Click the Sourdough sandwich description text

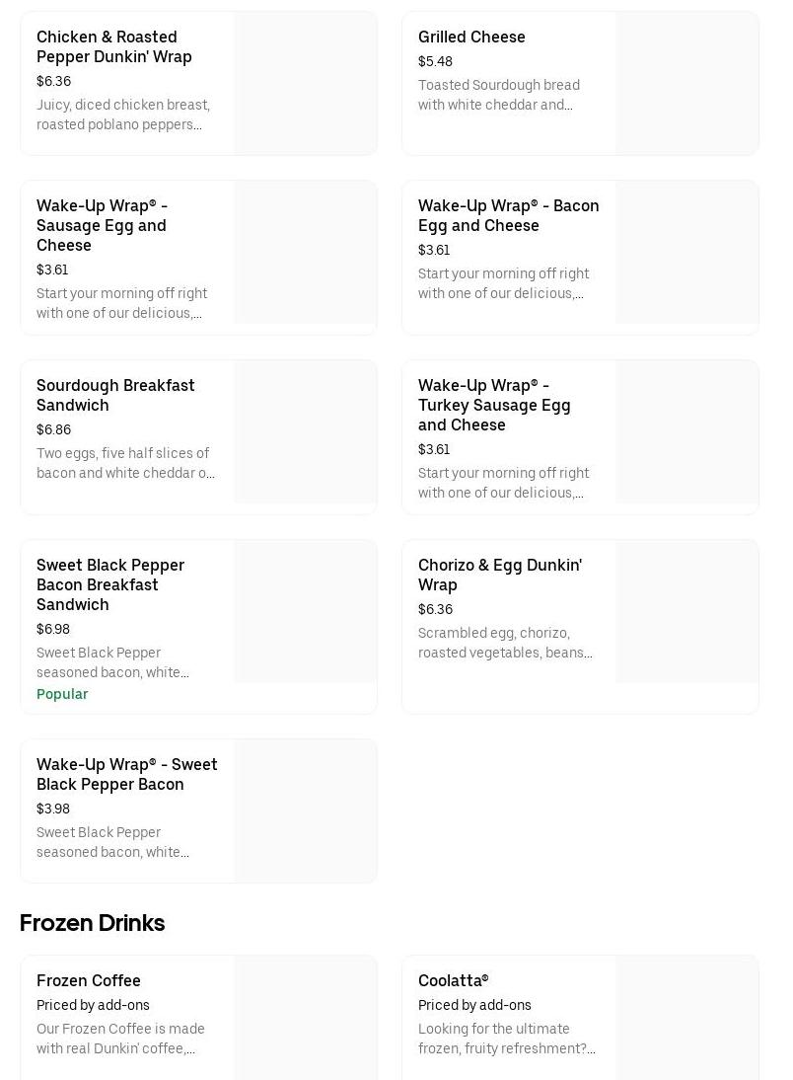[125, 463]
